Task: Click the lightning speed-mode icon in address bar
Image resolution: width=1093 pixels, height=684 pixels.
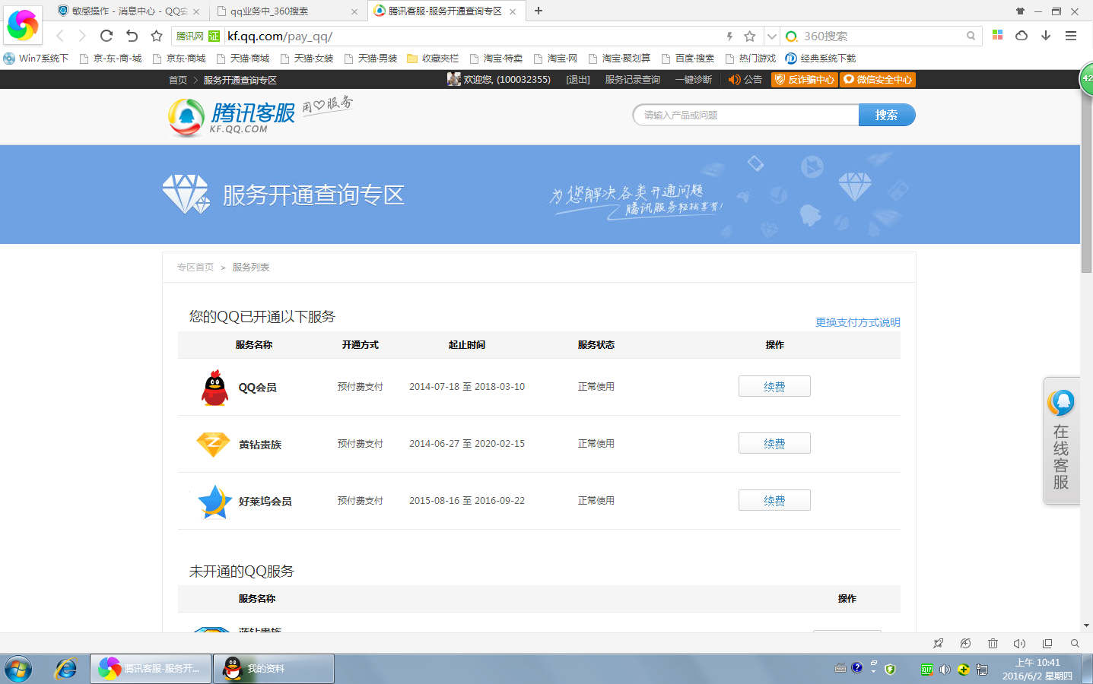Action: pyautogui.click(x=729, y=36)
